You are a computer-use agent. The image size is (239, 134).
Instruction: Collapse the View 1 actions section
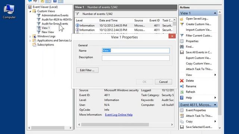(215, 13)
